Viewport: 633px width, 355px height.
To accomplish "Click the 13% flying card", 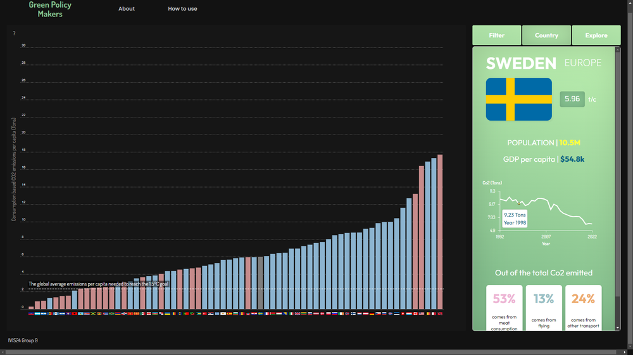I will point(544,308).
